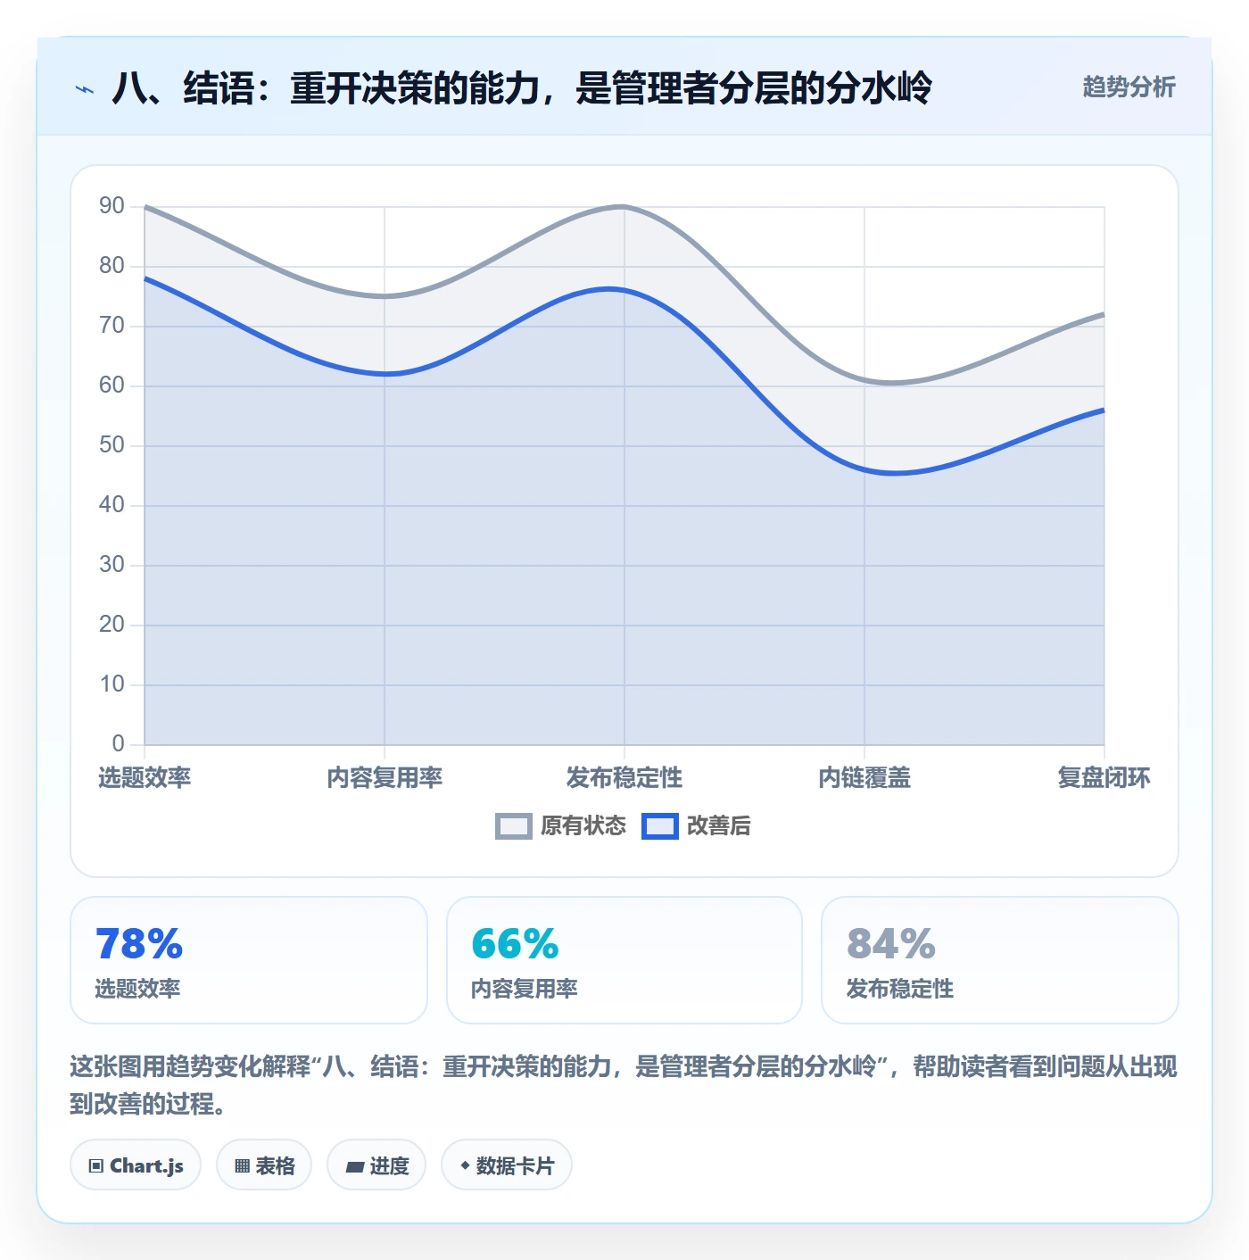The image size is (1249, 1260).
Task: Click the 原有状态 legend label
Action: [x=583, y=826]
